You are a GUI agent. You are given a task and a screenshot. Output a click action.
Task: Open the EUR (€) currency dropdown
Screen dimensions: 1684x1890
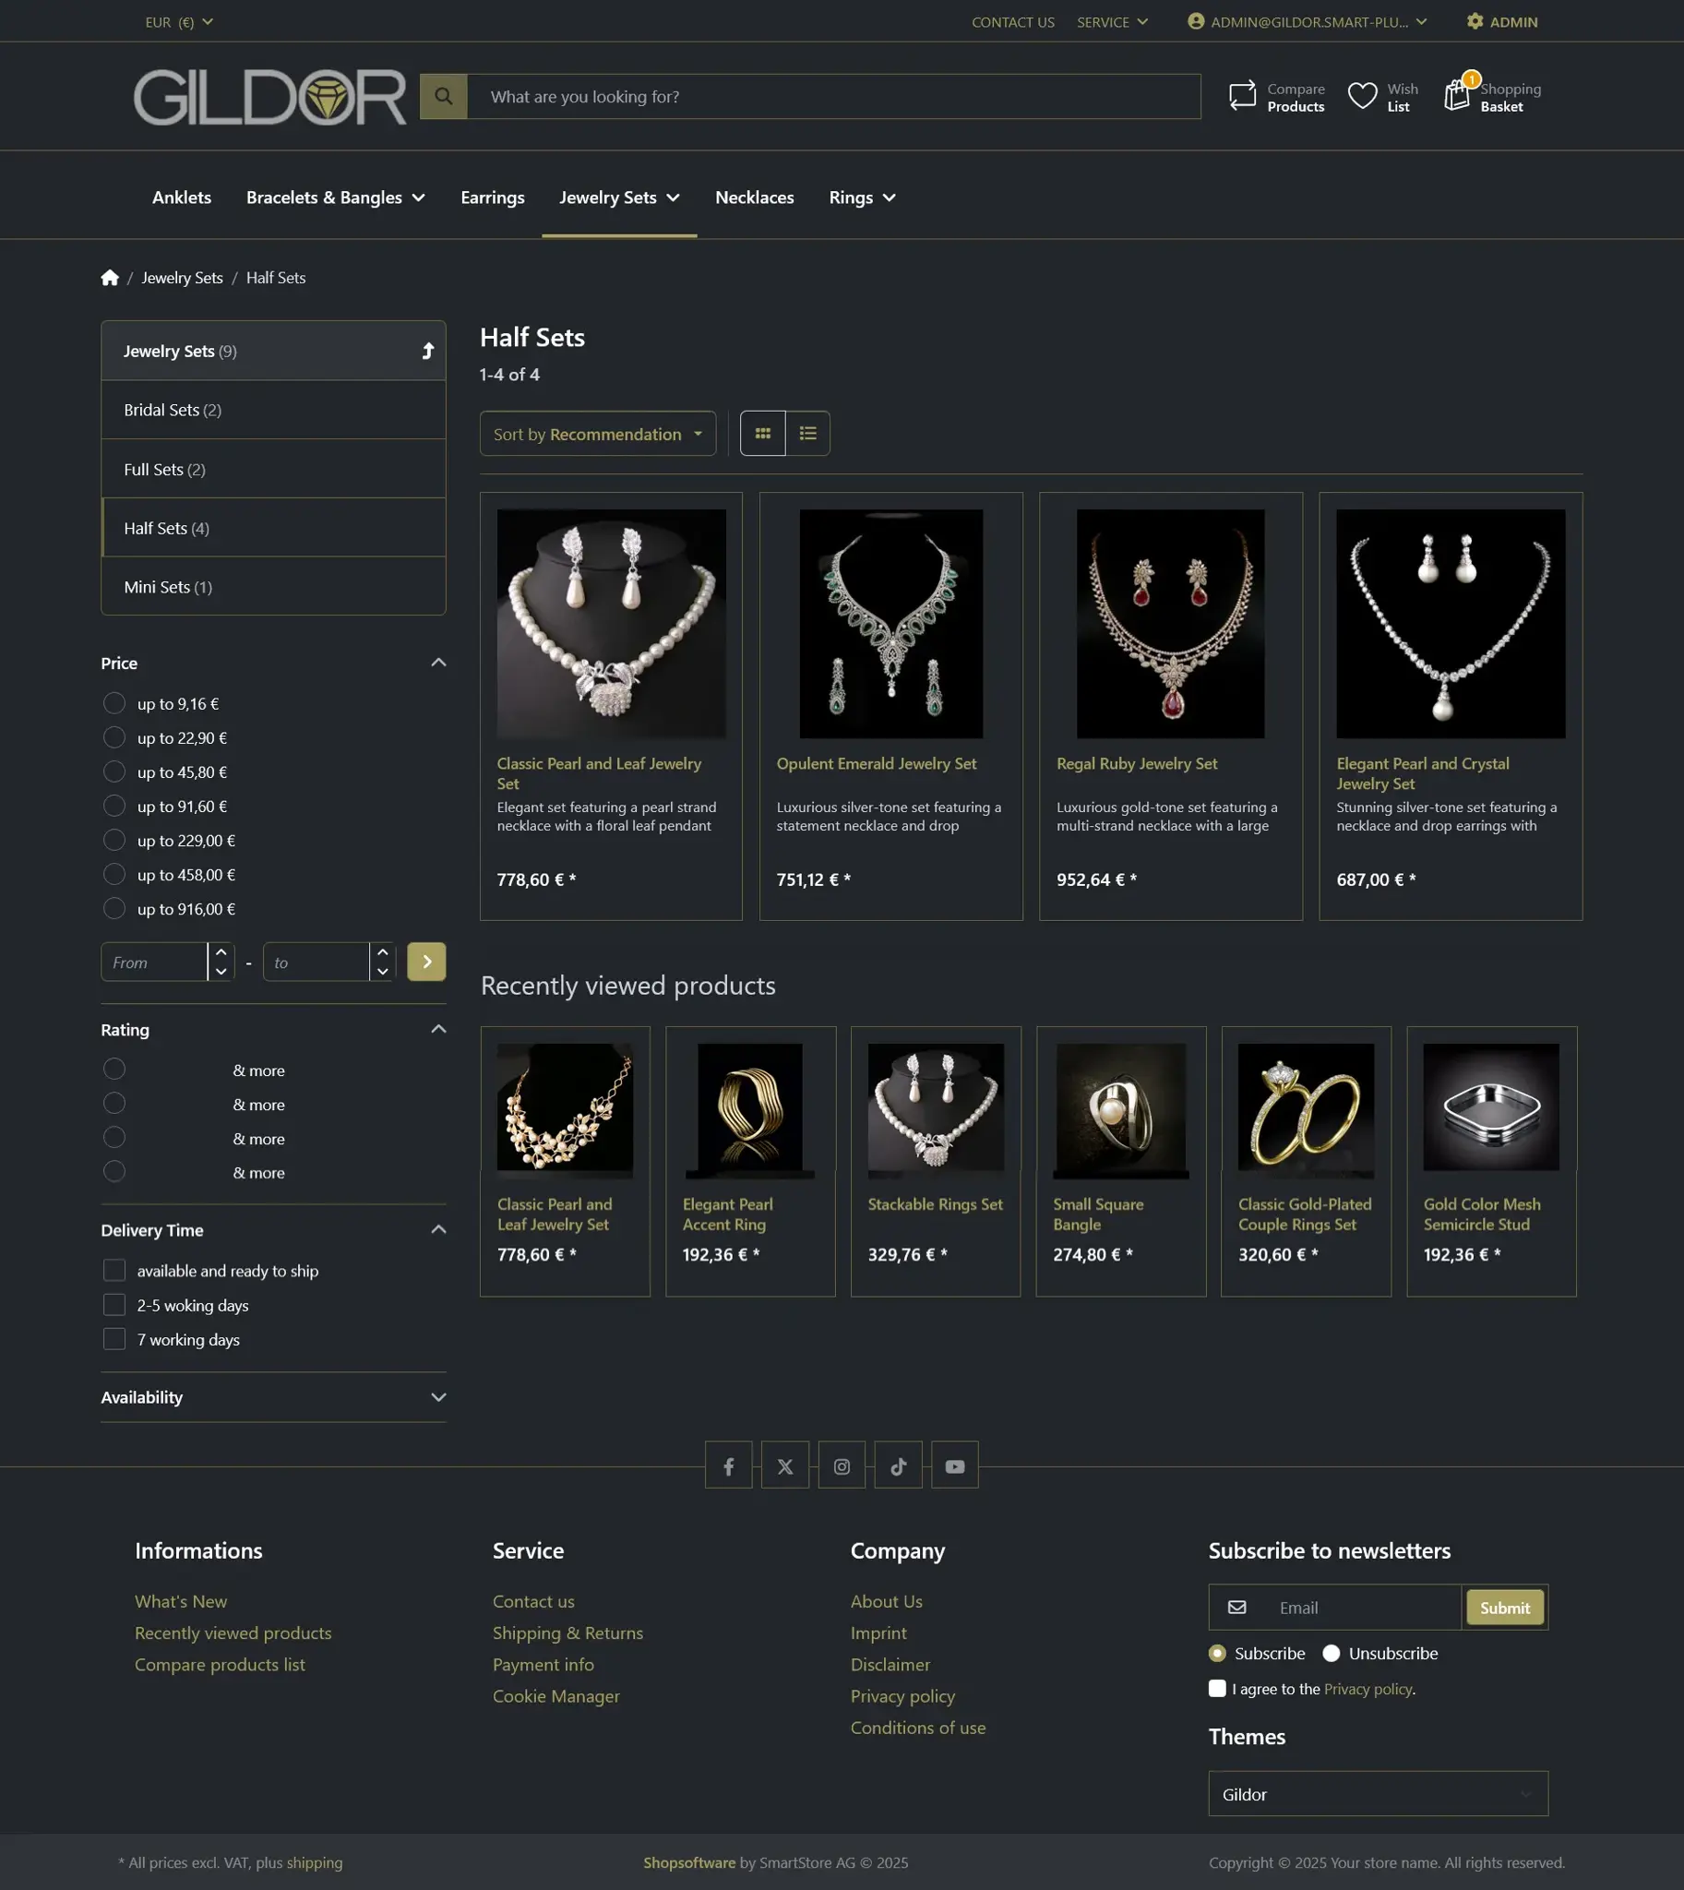coord(179,21)
